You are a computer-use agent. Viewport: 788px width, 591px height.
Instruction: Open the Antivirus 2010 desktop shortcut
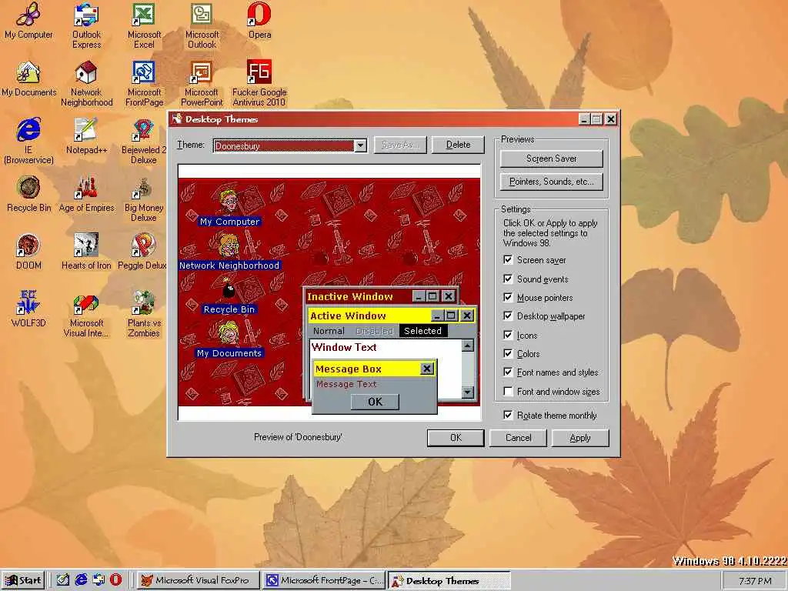point(259,83)
